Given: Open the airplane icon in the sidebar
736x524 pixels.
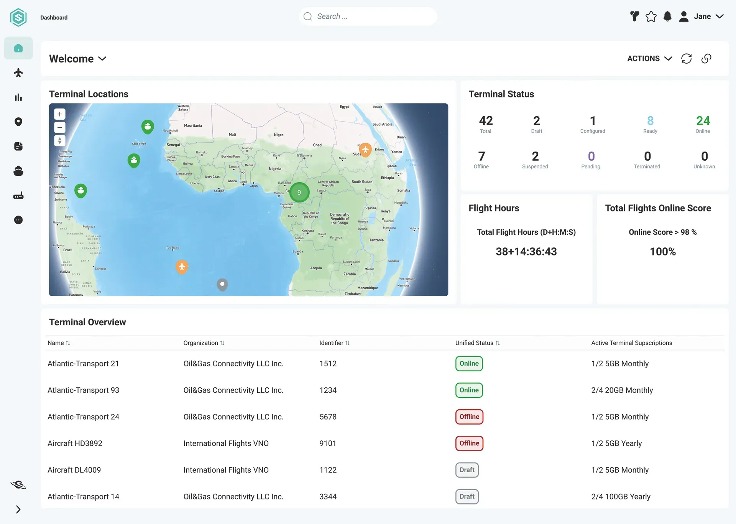Looking at the screenshot, I should point(18,73).
